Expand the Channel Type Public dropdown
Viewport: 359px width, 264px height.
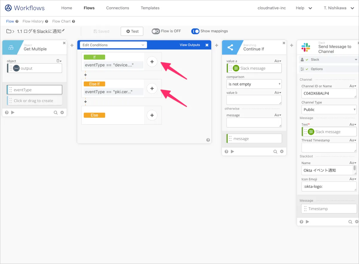(329, 110)
